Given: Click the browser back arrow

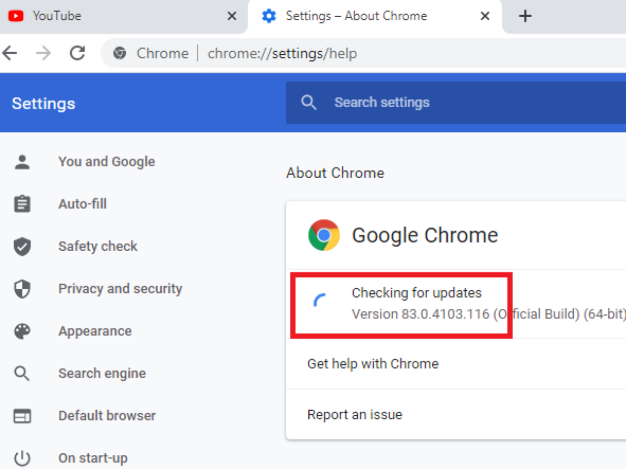Looking at the screenshot, I should tap(10, 53).
